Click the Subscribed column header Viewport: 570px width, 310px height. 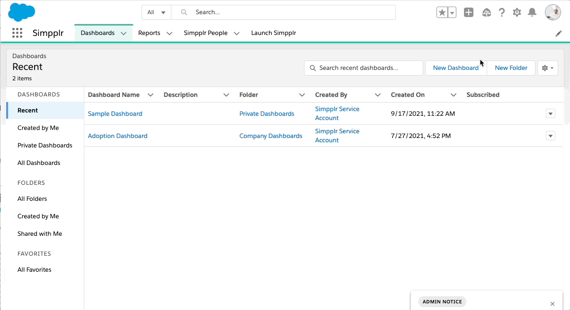(483, 95)
